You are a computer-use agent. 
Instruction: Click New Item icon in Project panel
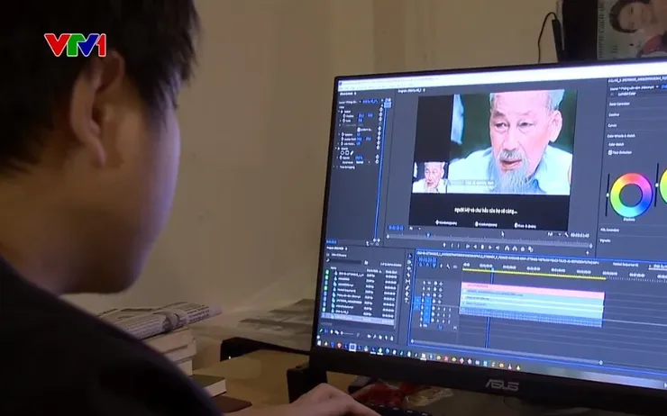coord(386,337)
